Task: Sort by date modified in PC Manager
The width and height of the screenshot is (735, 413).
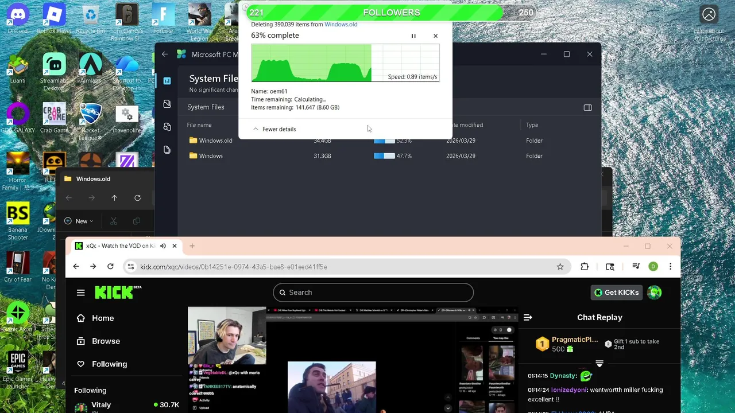Action: pos(467,125)
